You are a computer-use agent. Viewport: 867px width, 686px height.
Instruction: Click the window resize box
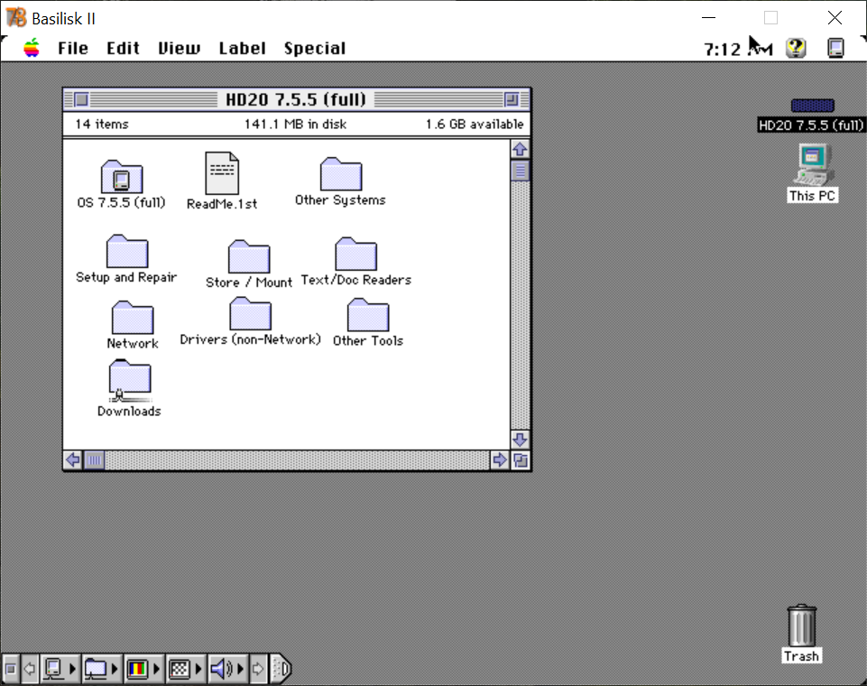[521, 459]
